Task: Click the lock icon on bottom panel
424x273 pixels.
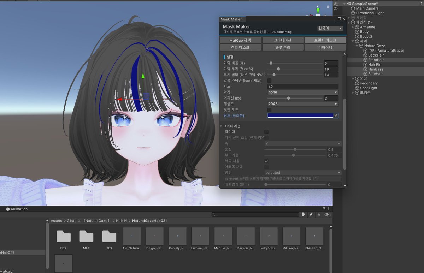Action: coord(324,209)
